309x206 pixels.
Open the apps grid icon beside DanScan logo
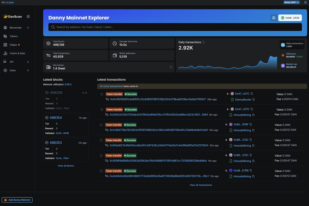pyautogui.click(x=28, y=16)
